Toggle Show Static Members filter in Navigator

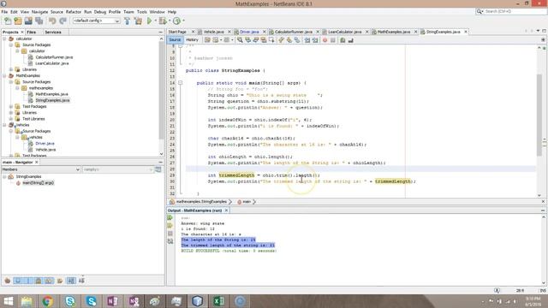point(28,281)
